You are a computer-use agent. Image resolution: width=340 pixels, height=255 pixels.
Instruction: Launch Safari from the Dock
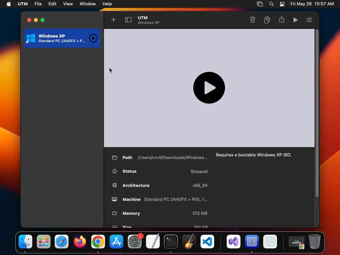coord(61,241)
